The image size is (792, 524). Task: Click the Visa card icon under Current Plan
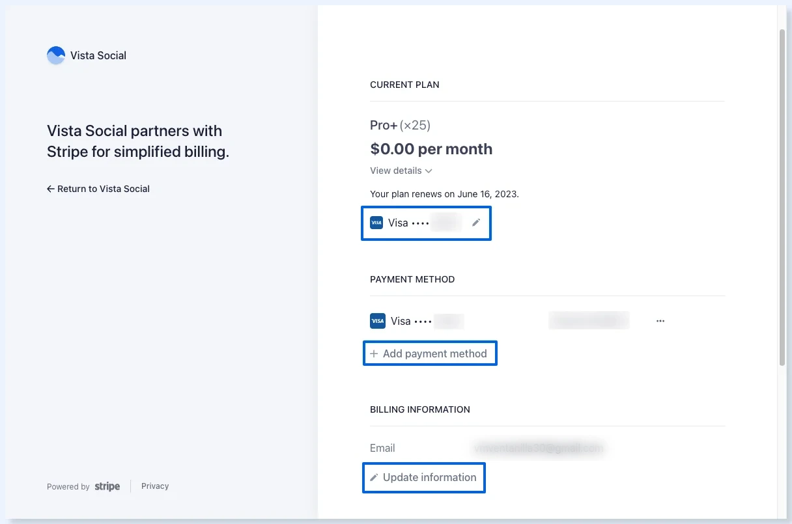(376, 223)
